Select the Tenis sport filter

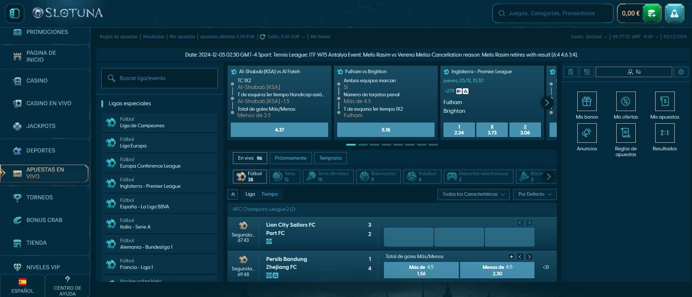pyautogui.click(x=285, y=177)
